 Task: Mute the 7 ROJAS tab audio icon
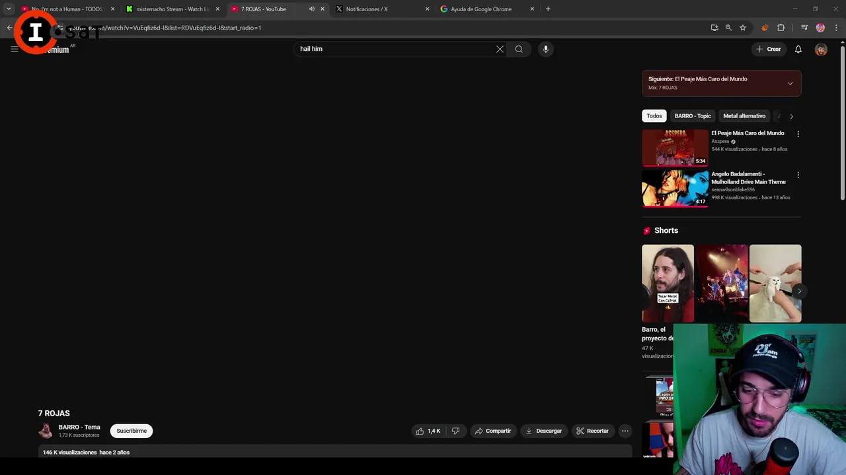(311, 9)
